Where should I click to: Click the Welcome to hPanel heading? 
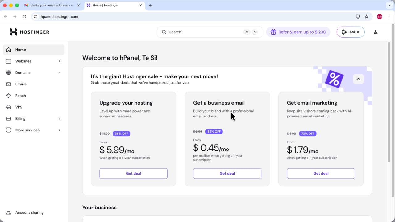coord(120,58)
